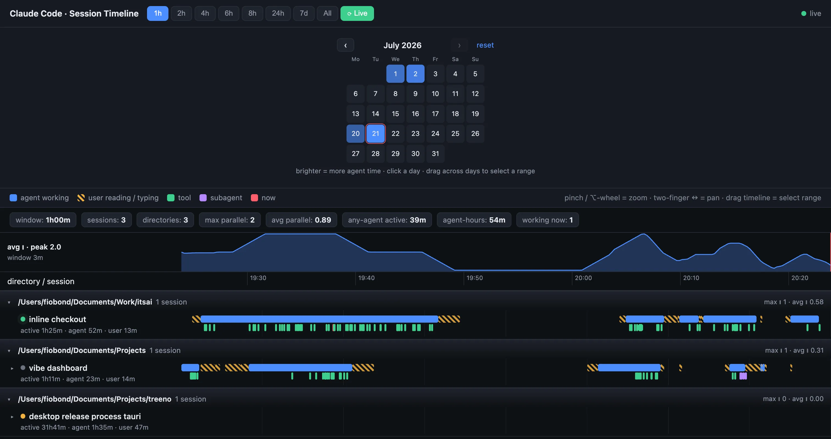
Task: Switch to the 2h time range
Action: [x=181, y=13]
